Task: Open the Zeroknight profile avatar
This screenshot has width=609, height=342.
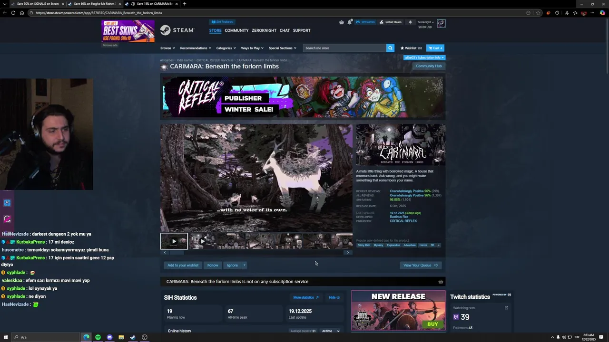Action: (441, 23)
